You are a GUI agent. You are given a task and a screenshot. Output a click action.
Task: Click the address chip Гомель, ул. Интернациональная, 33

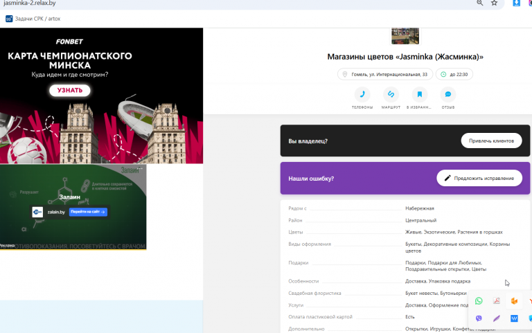coord(385,74)
